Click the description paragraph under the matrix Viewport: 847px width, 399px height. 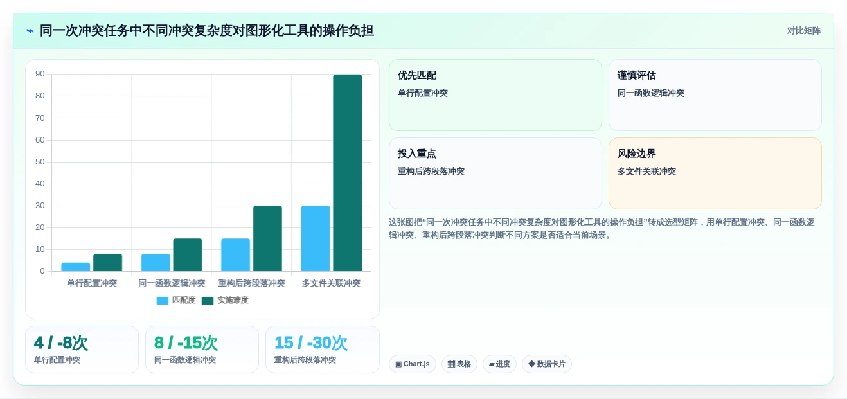click(x=602, y=229)
